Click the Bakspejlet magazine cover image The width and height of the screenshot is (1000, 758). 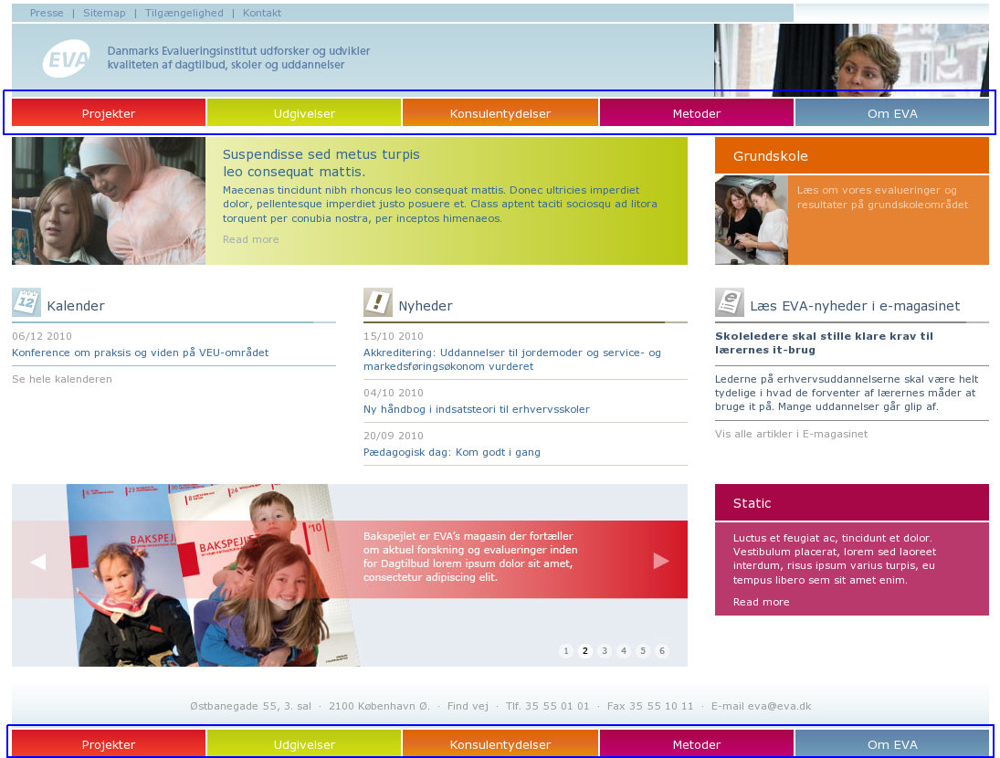click(x=214, y=575)
